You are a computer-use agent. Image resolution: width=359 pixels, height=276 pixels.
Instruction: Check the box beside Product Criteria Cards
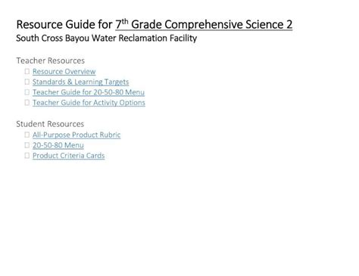(27, 155)
